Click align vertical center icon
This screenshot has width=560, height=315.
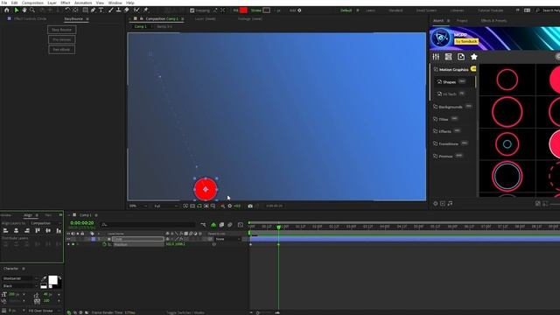[x=48, y=231]
